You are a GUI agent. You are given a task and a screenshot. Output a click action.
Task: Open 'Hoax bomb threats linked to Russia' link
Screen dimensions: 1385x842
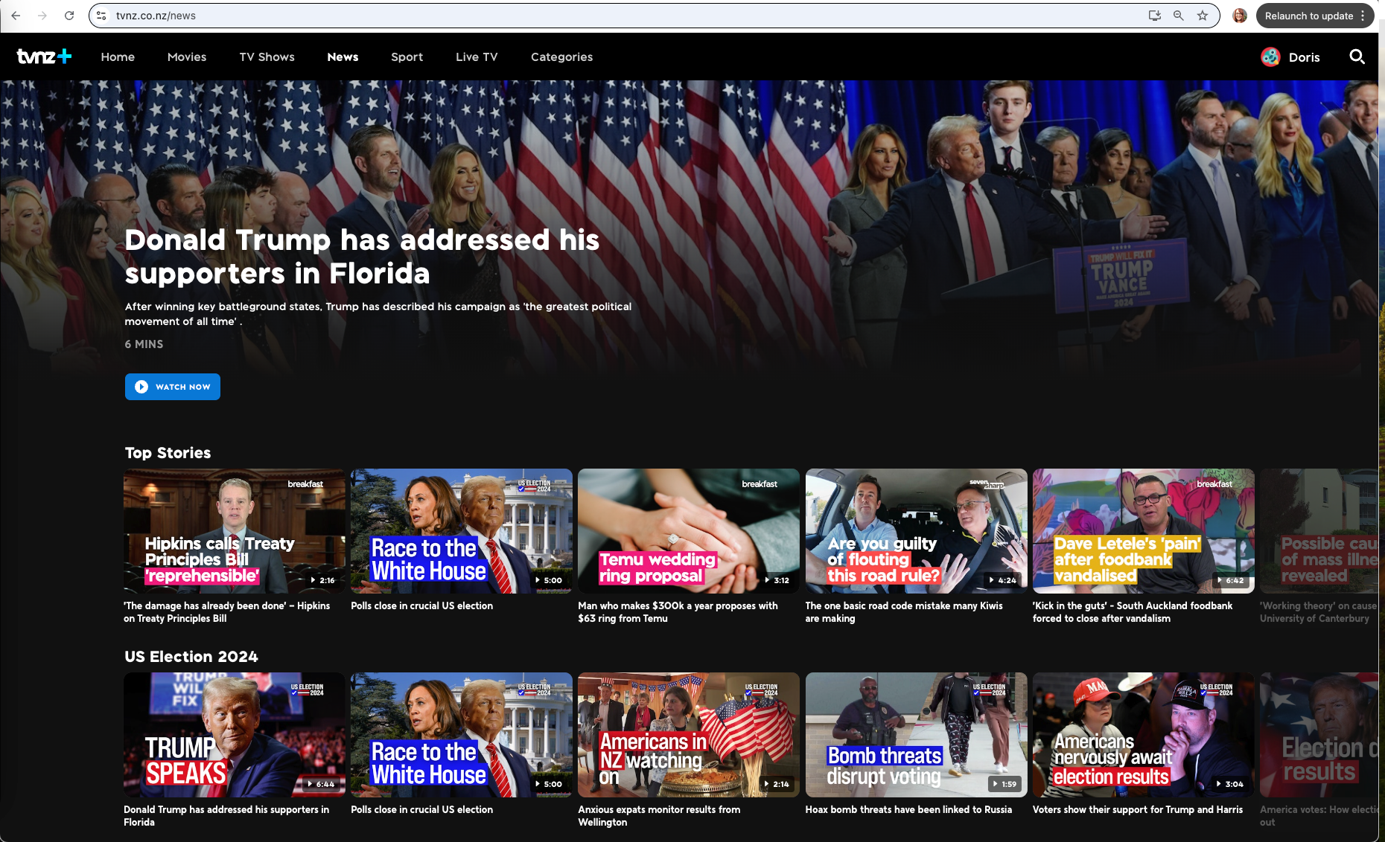(908, 809)
